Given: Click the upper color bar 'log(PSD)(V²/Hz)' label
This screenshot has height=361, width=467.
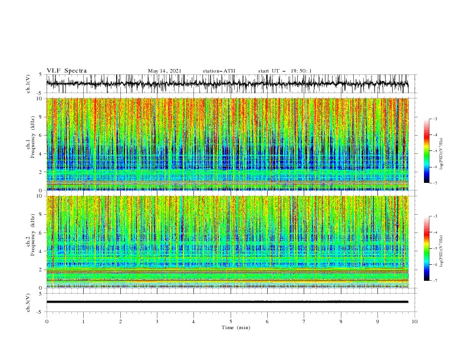Looking at the screenshot, I should [x=441, y=154].
